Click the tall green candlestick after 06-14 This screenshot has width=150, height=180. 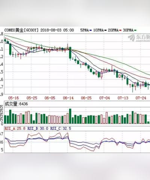[70, 53]
